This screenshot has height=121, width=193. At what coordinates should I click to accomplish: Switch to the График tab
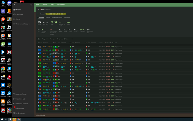click(48, 18)
